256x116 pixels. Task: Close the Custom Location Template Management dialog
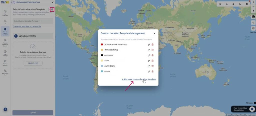coord(154,33)
